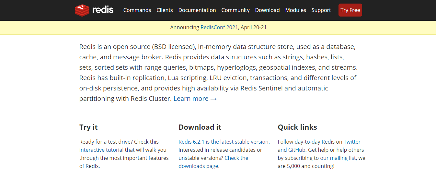436x178 pixels.
Task: Click the Try it heading
Action: pyautogui.click(x=88, y=127)
